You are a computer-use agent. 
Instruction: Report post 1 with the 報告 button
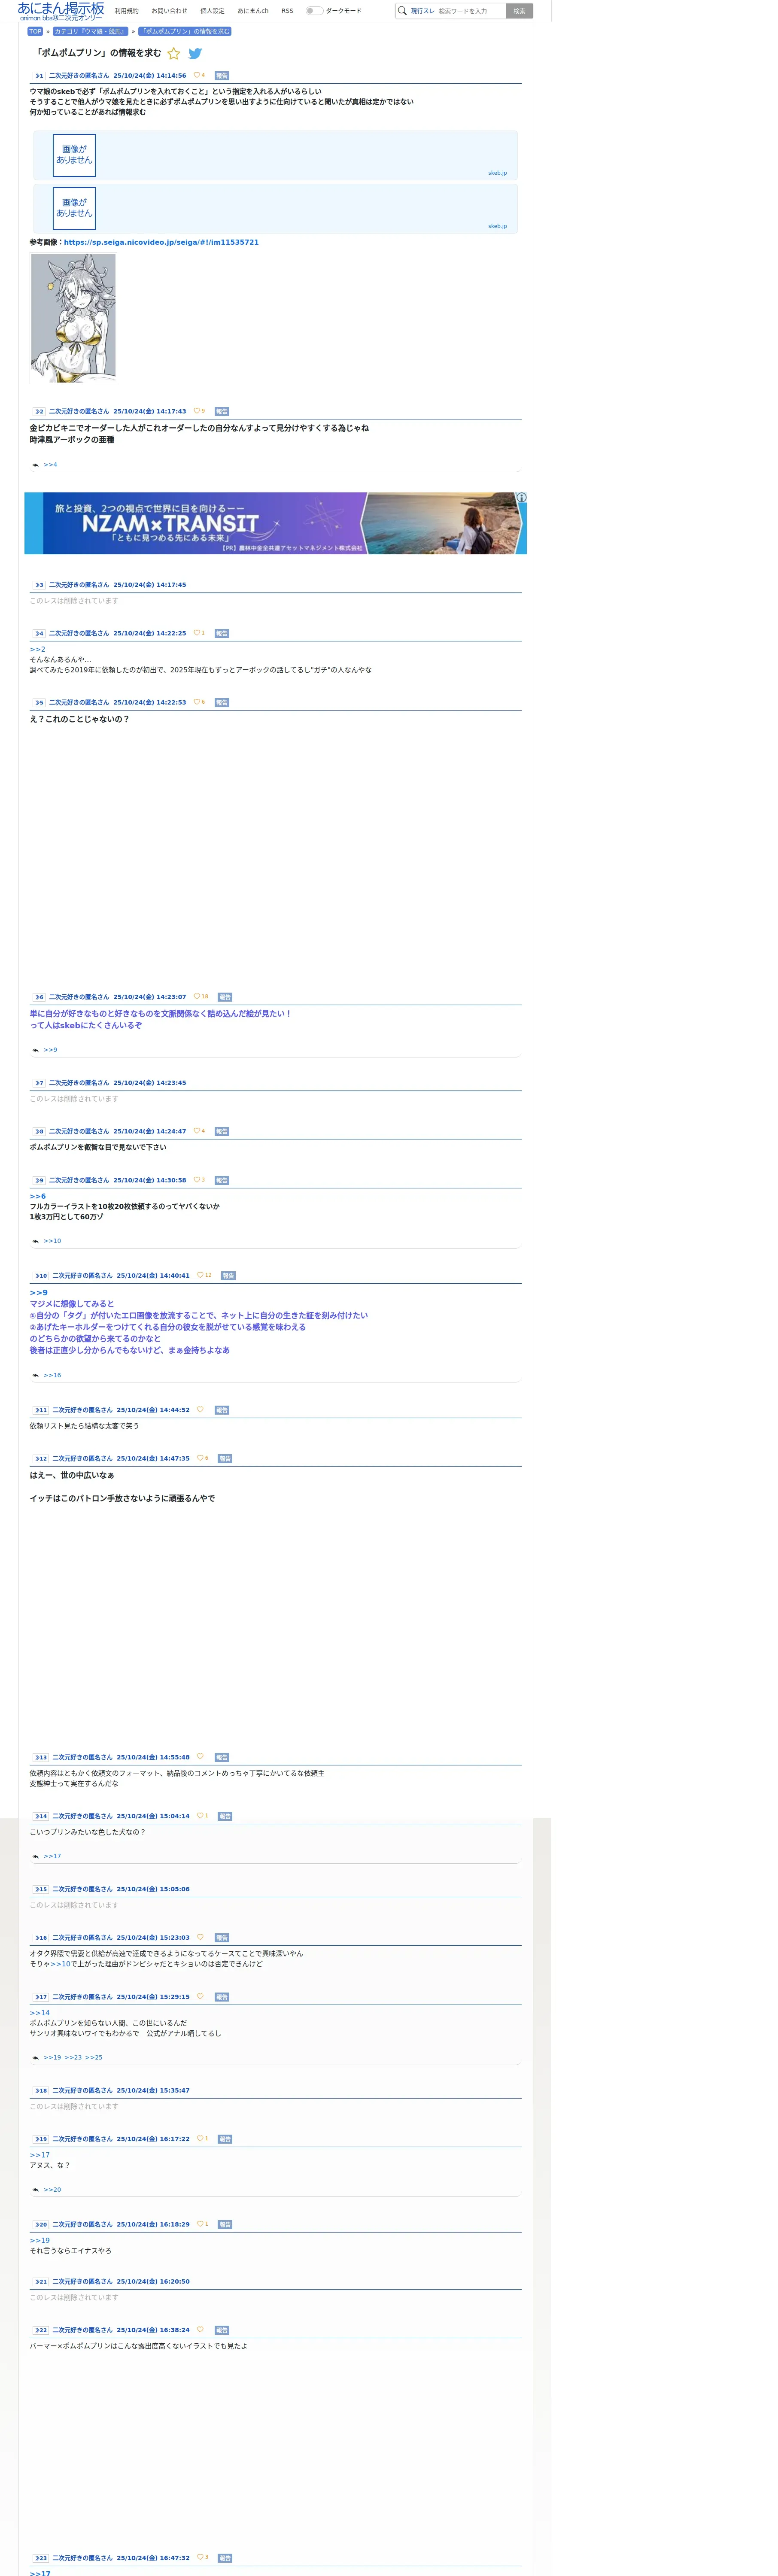pyautogui.click(x=222, y=76)
